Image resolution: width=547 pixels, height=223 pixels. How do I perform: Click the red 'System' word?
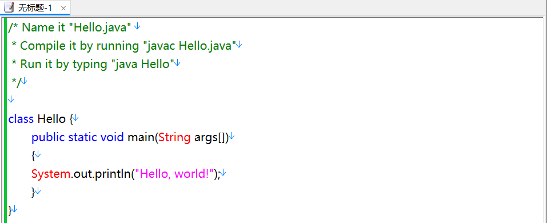coord(51,174)
